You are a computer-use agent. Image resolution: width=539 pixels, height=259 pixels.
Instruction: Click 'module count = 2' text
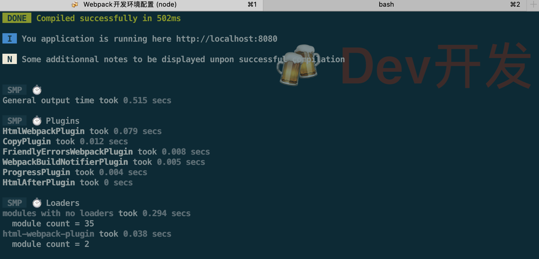[51, 244]
